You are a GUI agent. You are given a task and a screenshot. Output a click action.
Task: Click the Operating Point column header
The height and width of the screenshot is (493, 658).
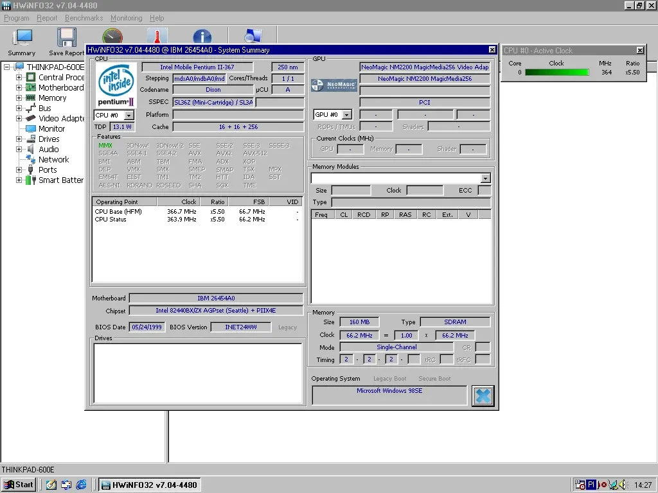[124, 202]
